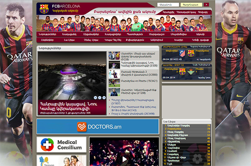Click the Լա Լիգա standings panel header
Screen dimensions: 251x166
click(x=187, y=121)
